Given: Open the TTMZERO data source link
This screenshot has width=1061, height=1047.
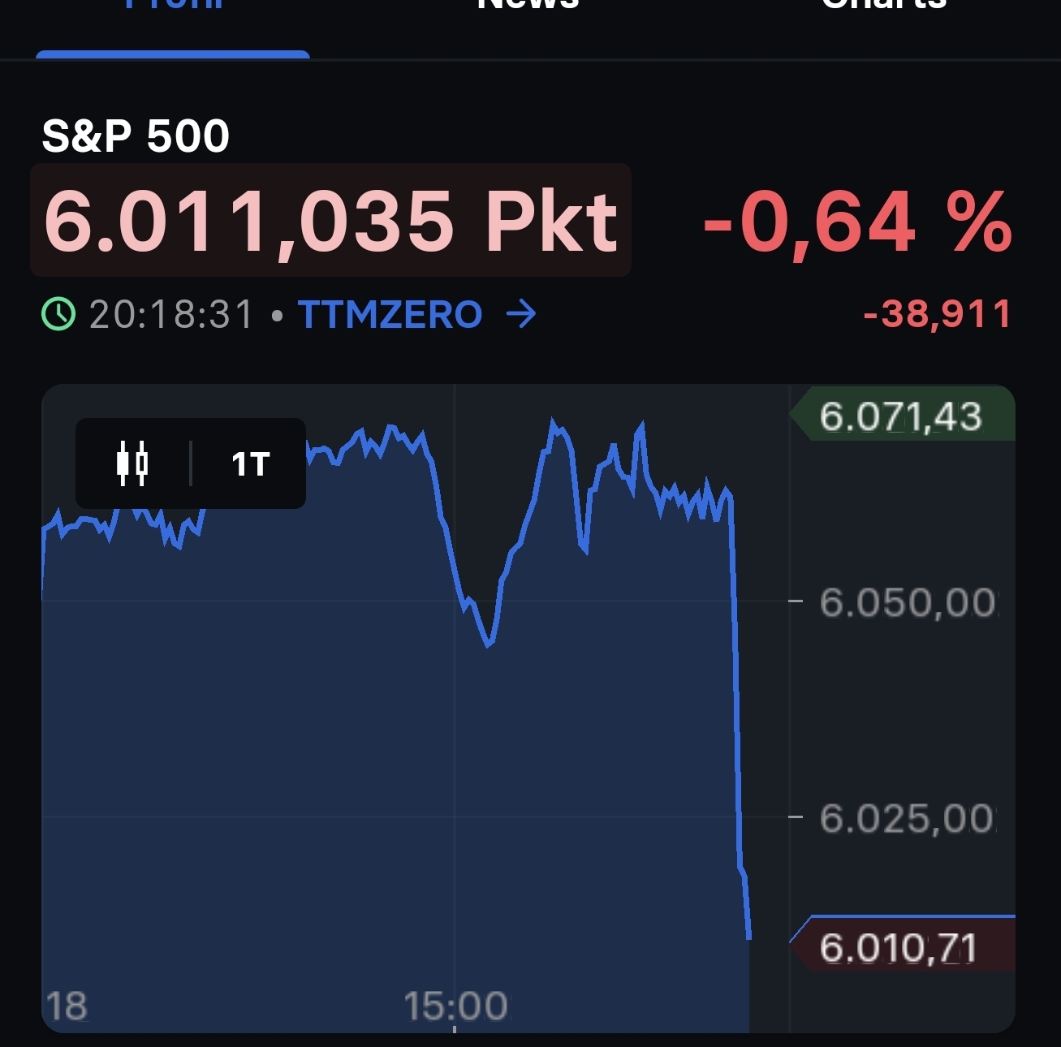Looking at the screenshot, I should pos(390,314).
